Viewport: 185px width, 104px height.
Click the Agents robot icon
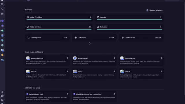click(x=98, y=17)
